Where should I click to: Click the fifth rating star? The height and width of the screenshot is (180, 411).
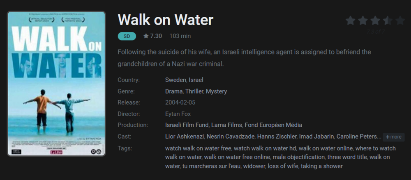[400, 21]
